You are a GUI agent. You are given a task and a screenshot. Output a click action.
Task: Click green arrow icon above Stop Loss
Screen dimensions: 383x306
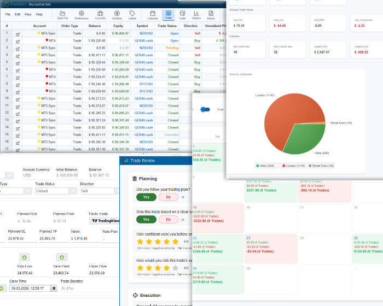point(25,257)
